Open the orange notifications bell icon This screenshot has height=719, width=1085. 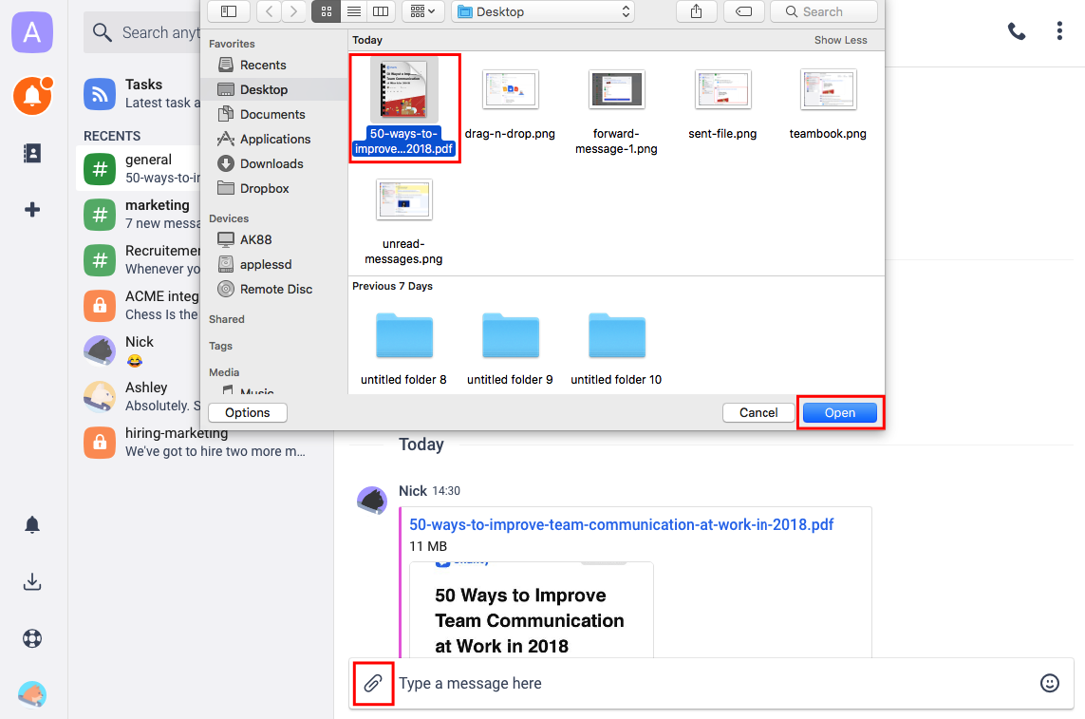click(32, 96)
